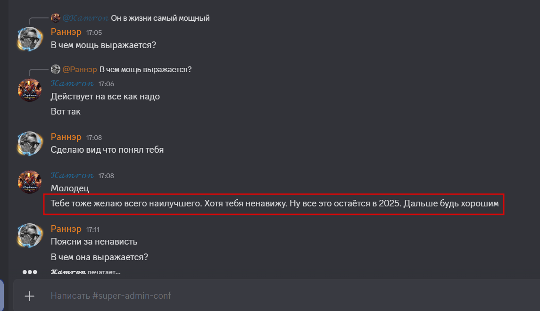Click the @Раннэр mention in reply preview
The width and height of the screenshot is (540, 311).
click(x=80, y=69)
